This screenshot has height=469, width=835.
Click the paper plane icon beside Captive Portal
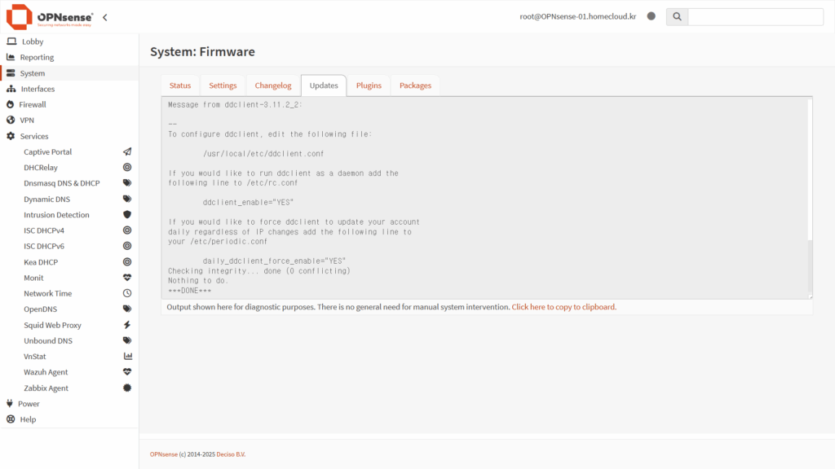[x=127, y=152]
